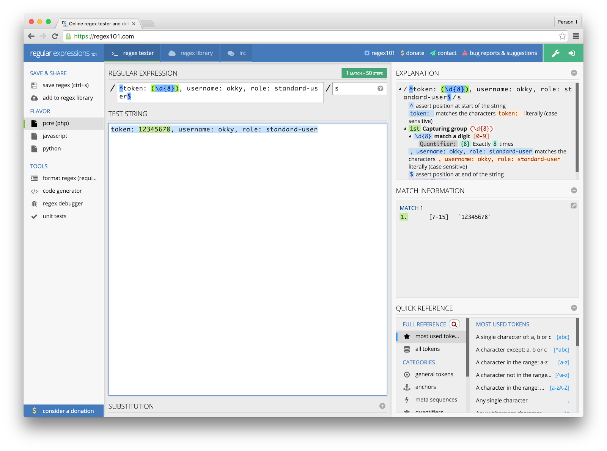Click the [a-zA-Z] token reference

point(560,388)
